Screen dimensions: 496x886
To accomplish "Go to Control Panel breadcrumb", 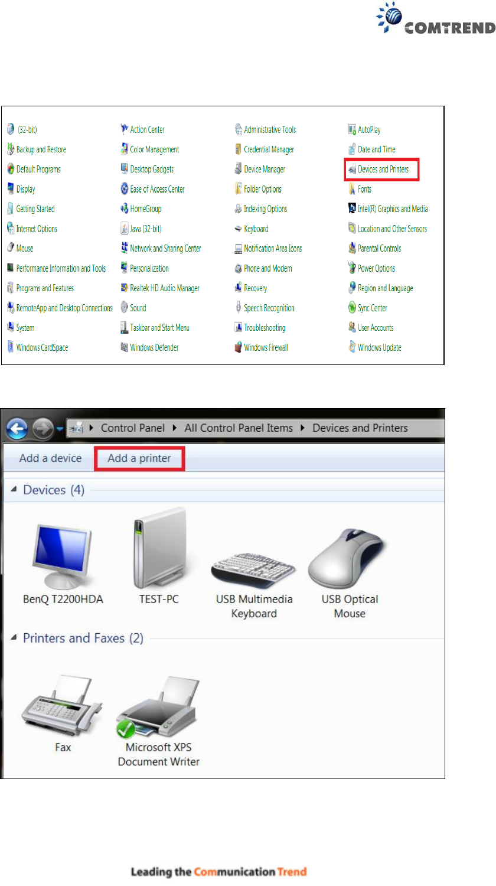I will click(133, 428).
